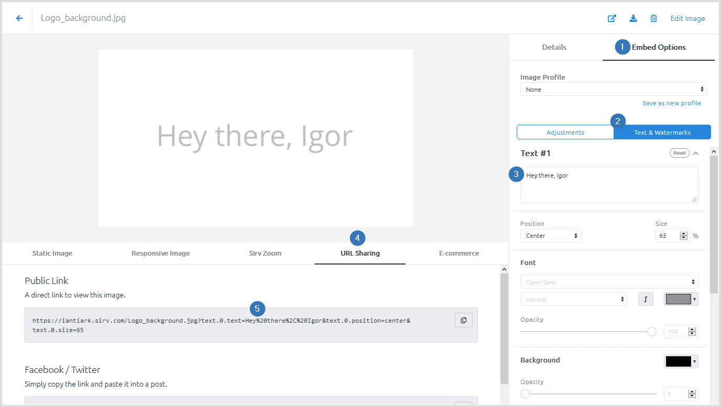Image resolution: width=721 pixels, height=407 pixels.
Task: Select Text & Watermarks button
Action: [662, 132]
